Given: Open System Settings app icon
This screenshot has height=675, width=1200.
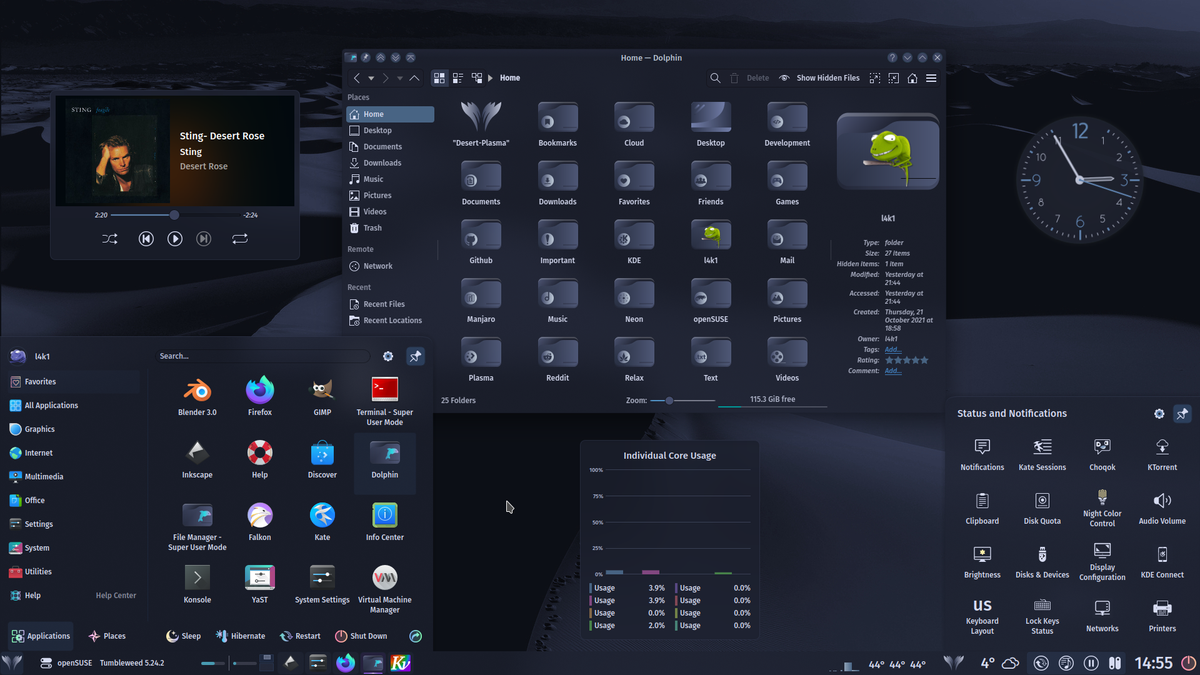Looking at the screenshot, I should (x=322, y=584).
